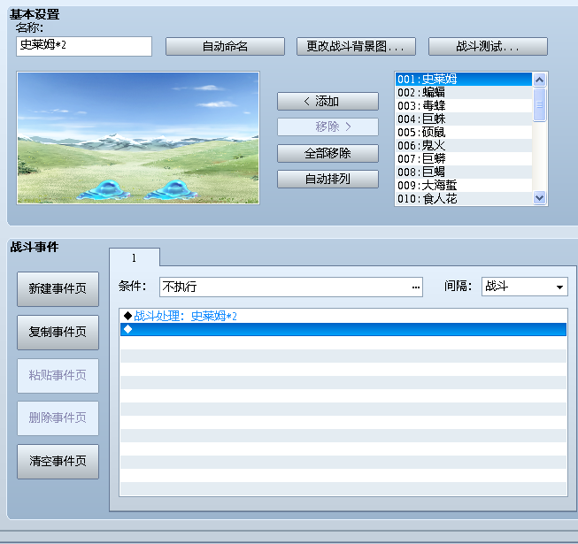Viewport: 578px width, 544px height.
Task: Start 战斗测试... battle test
Action: coord(488,46)
